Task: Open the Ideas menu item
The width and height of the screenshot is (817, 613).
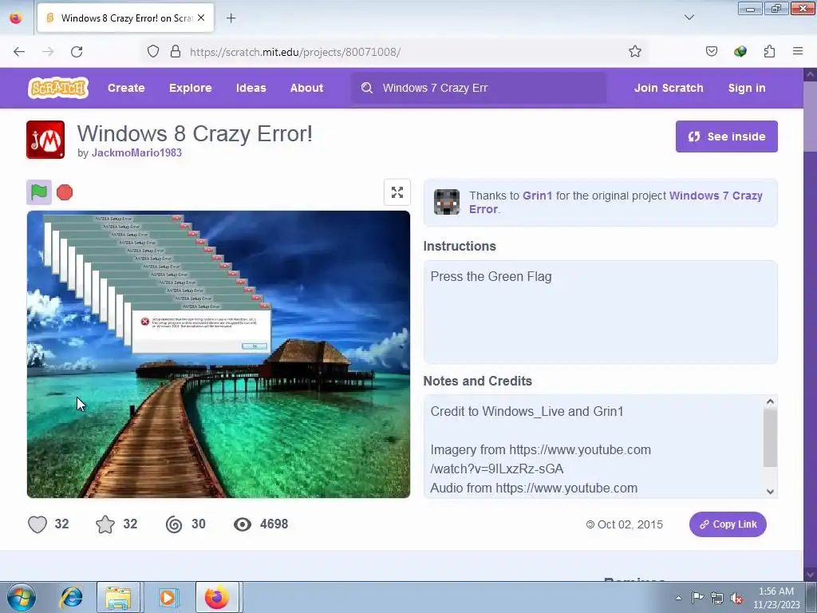Action: click(x=251, y=88)
